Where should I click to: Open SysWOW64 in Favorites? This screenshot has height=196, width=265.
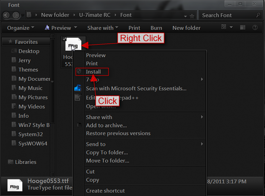(x=33, y=143)
